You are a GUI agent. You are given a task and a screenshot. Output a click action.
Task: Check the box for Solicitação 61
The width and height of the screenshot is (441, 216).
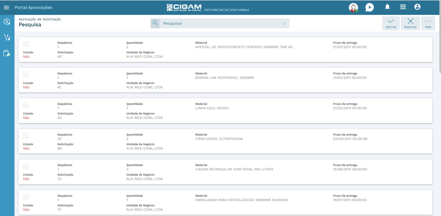(26, 75)
